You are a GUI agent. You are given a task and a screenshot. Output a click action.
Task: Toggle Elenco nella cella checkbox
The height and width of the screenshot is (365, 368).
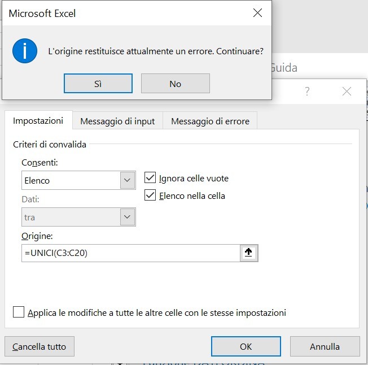[x=150, y=195]
